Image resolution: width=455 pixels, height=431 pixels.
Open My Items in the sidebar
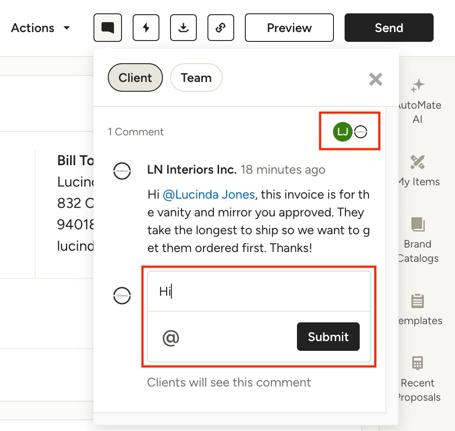tap(418, 171)
